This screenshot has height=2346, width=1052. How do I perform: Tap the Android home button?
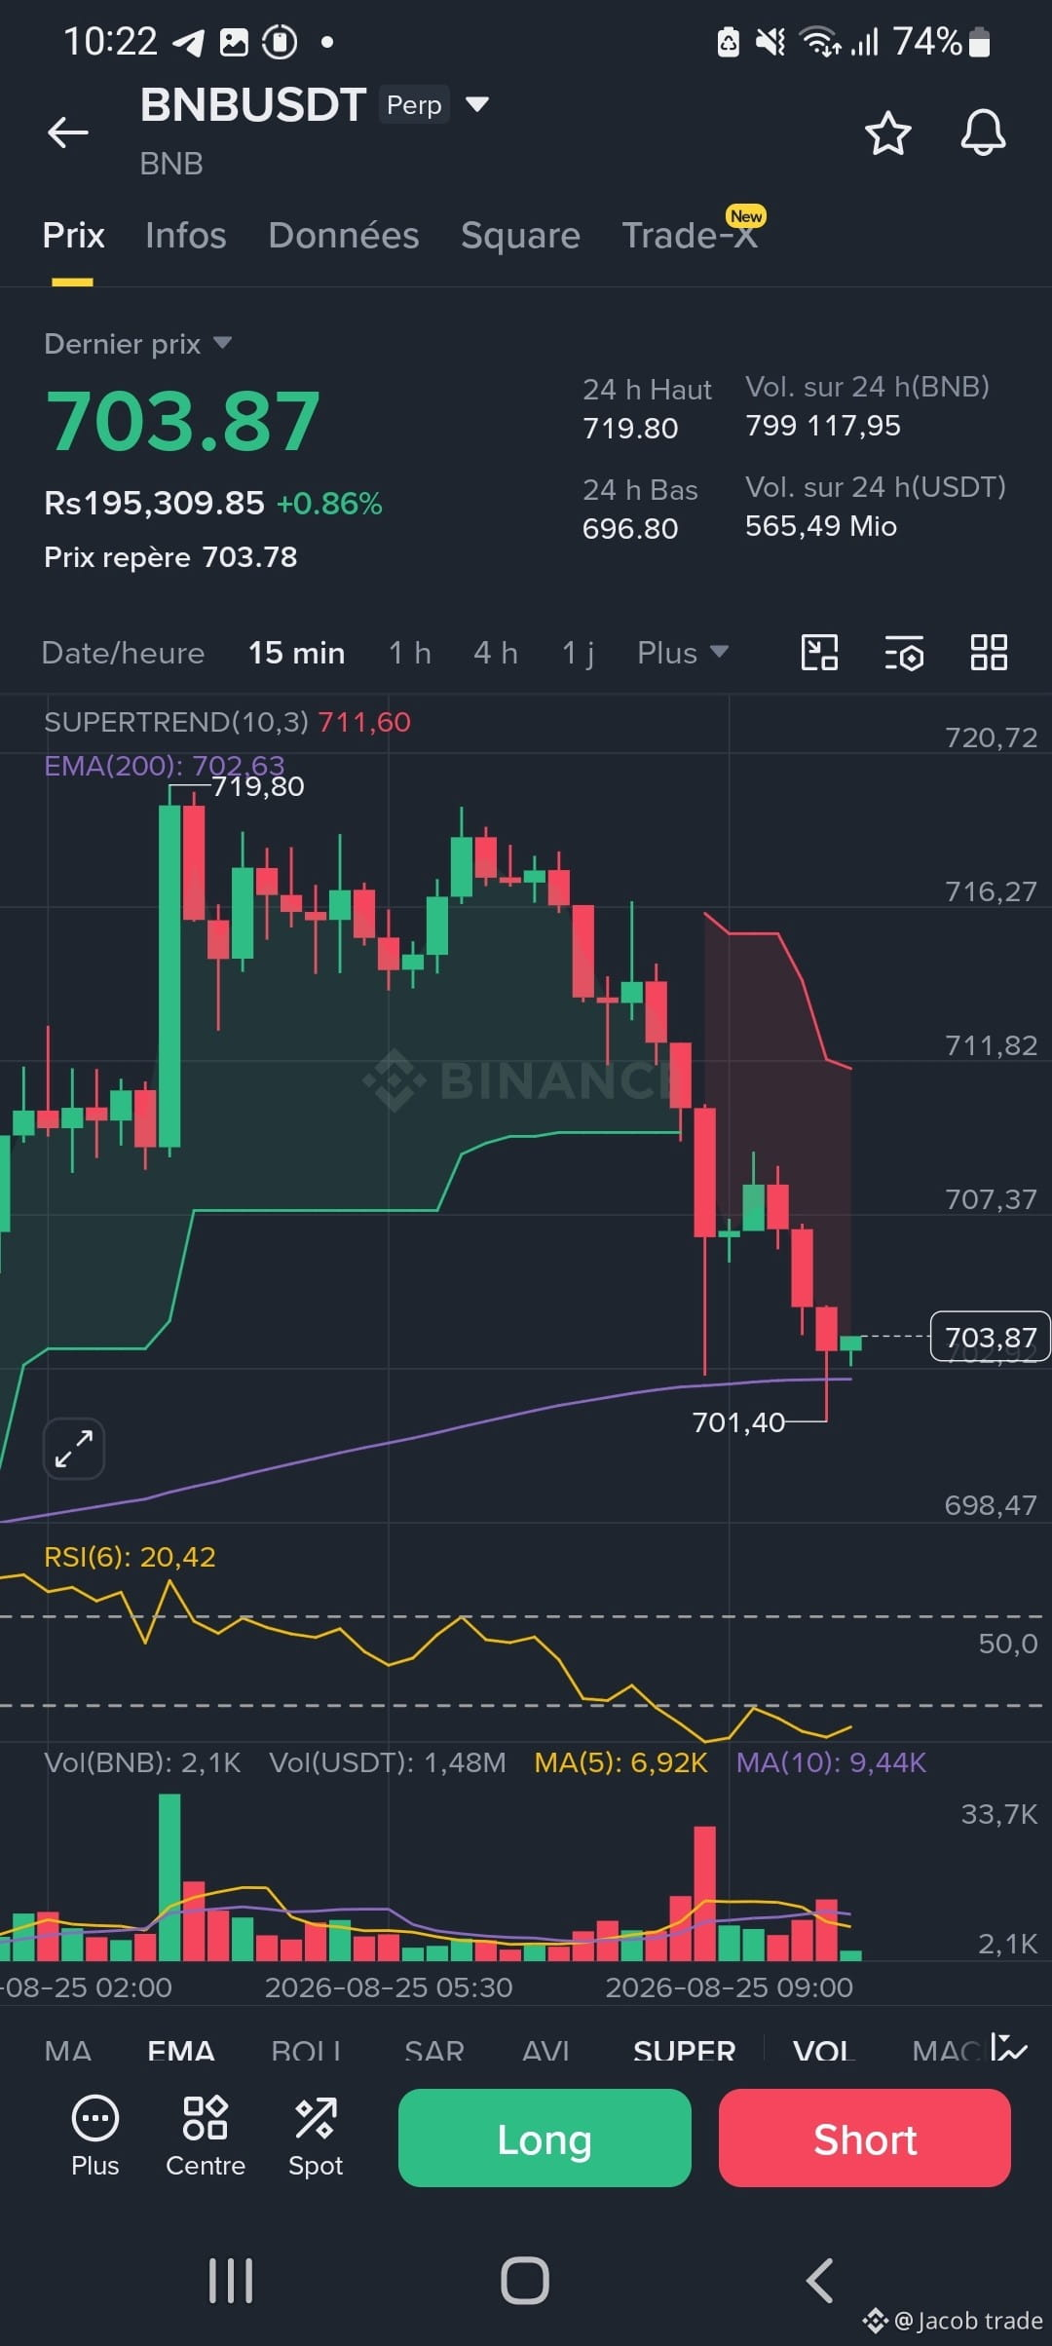pos(525,2281)
